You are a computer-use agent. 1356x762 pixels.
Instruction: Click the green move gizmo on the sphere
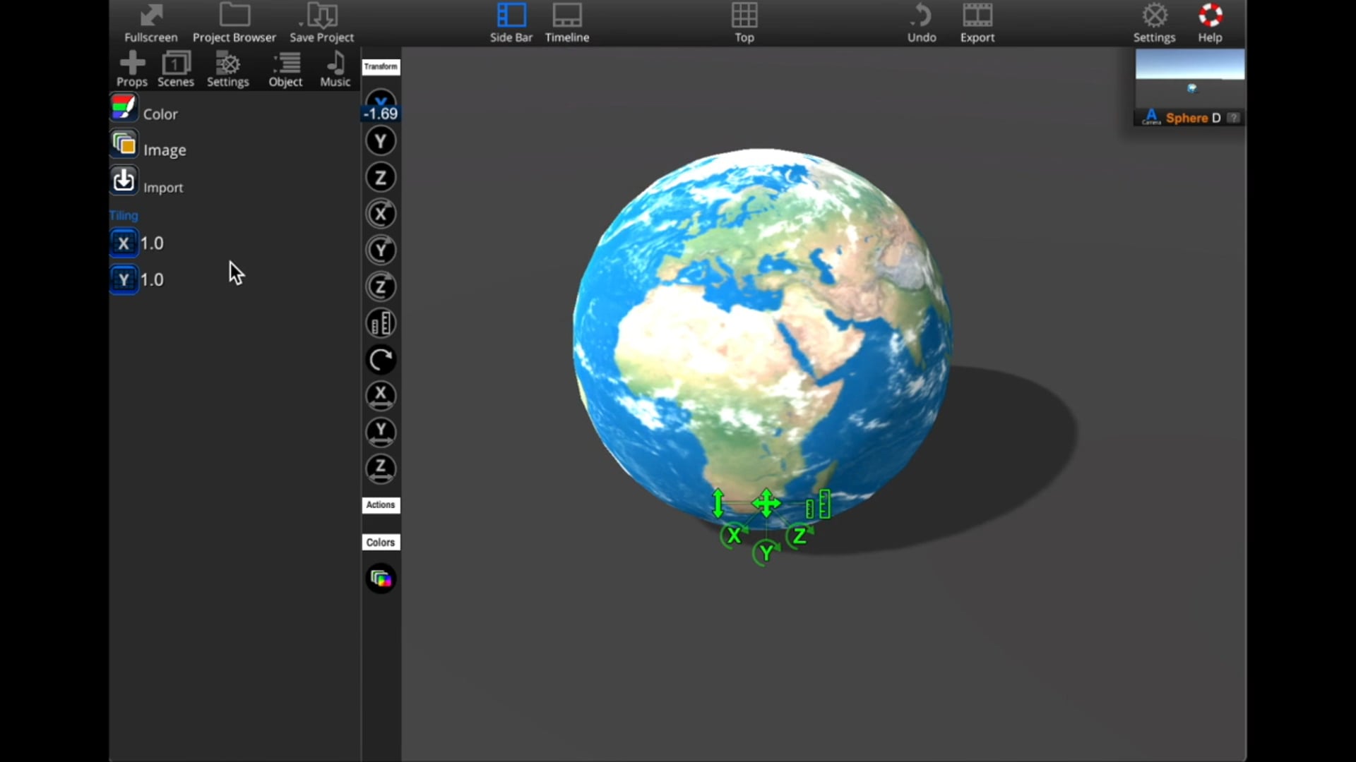click(766, 503)
